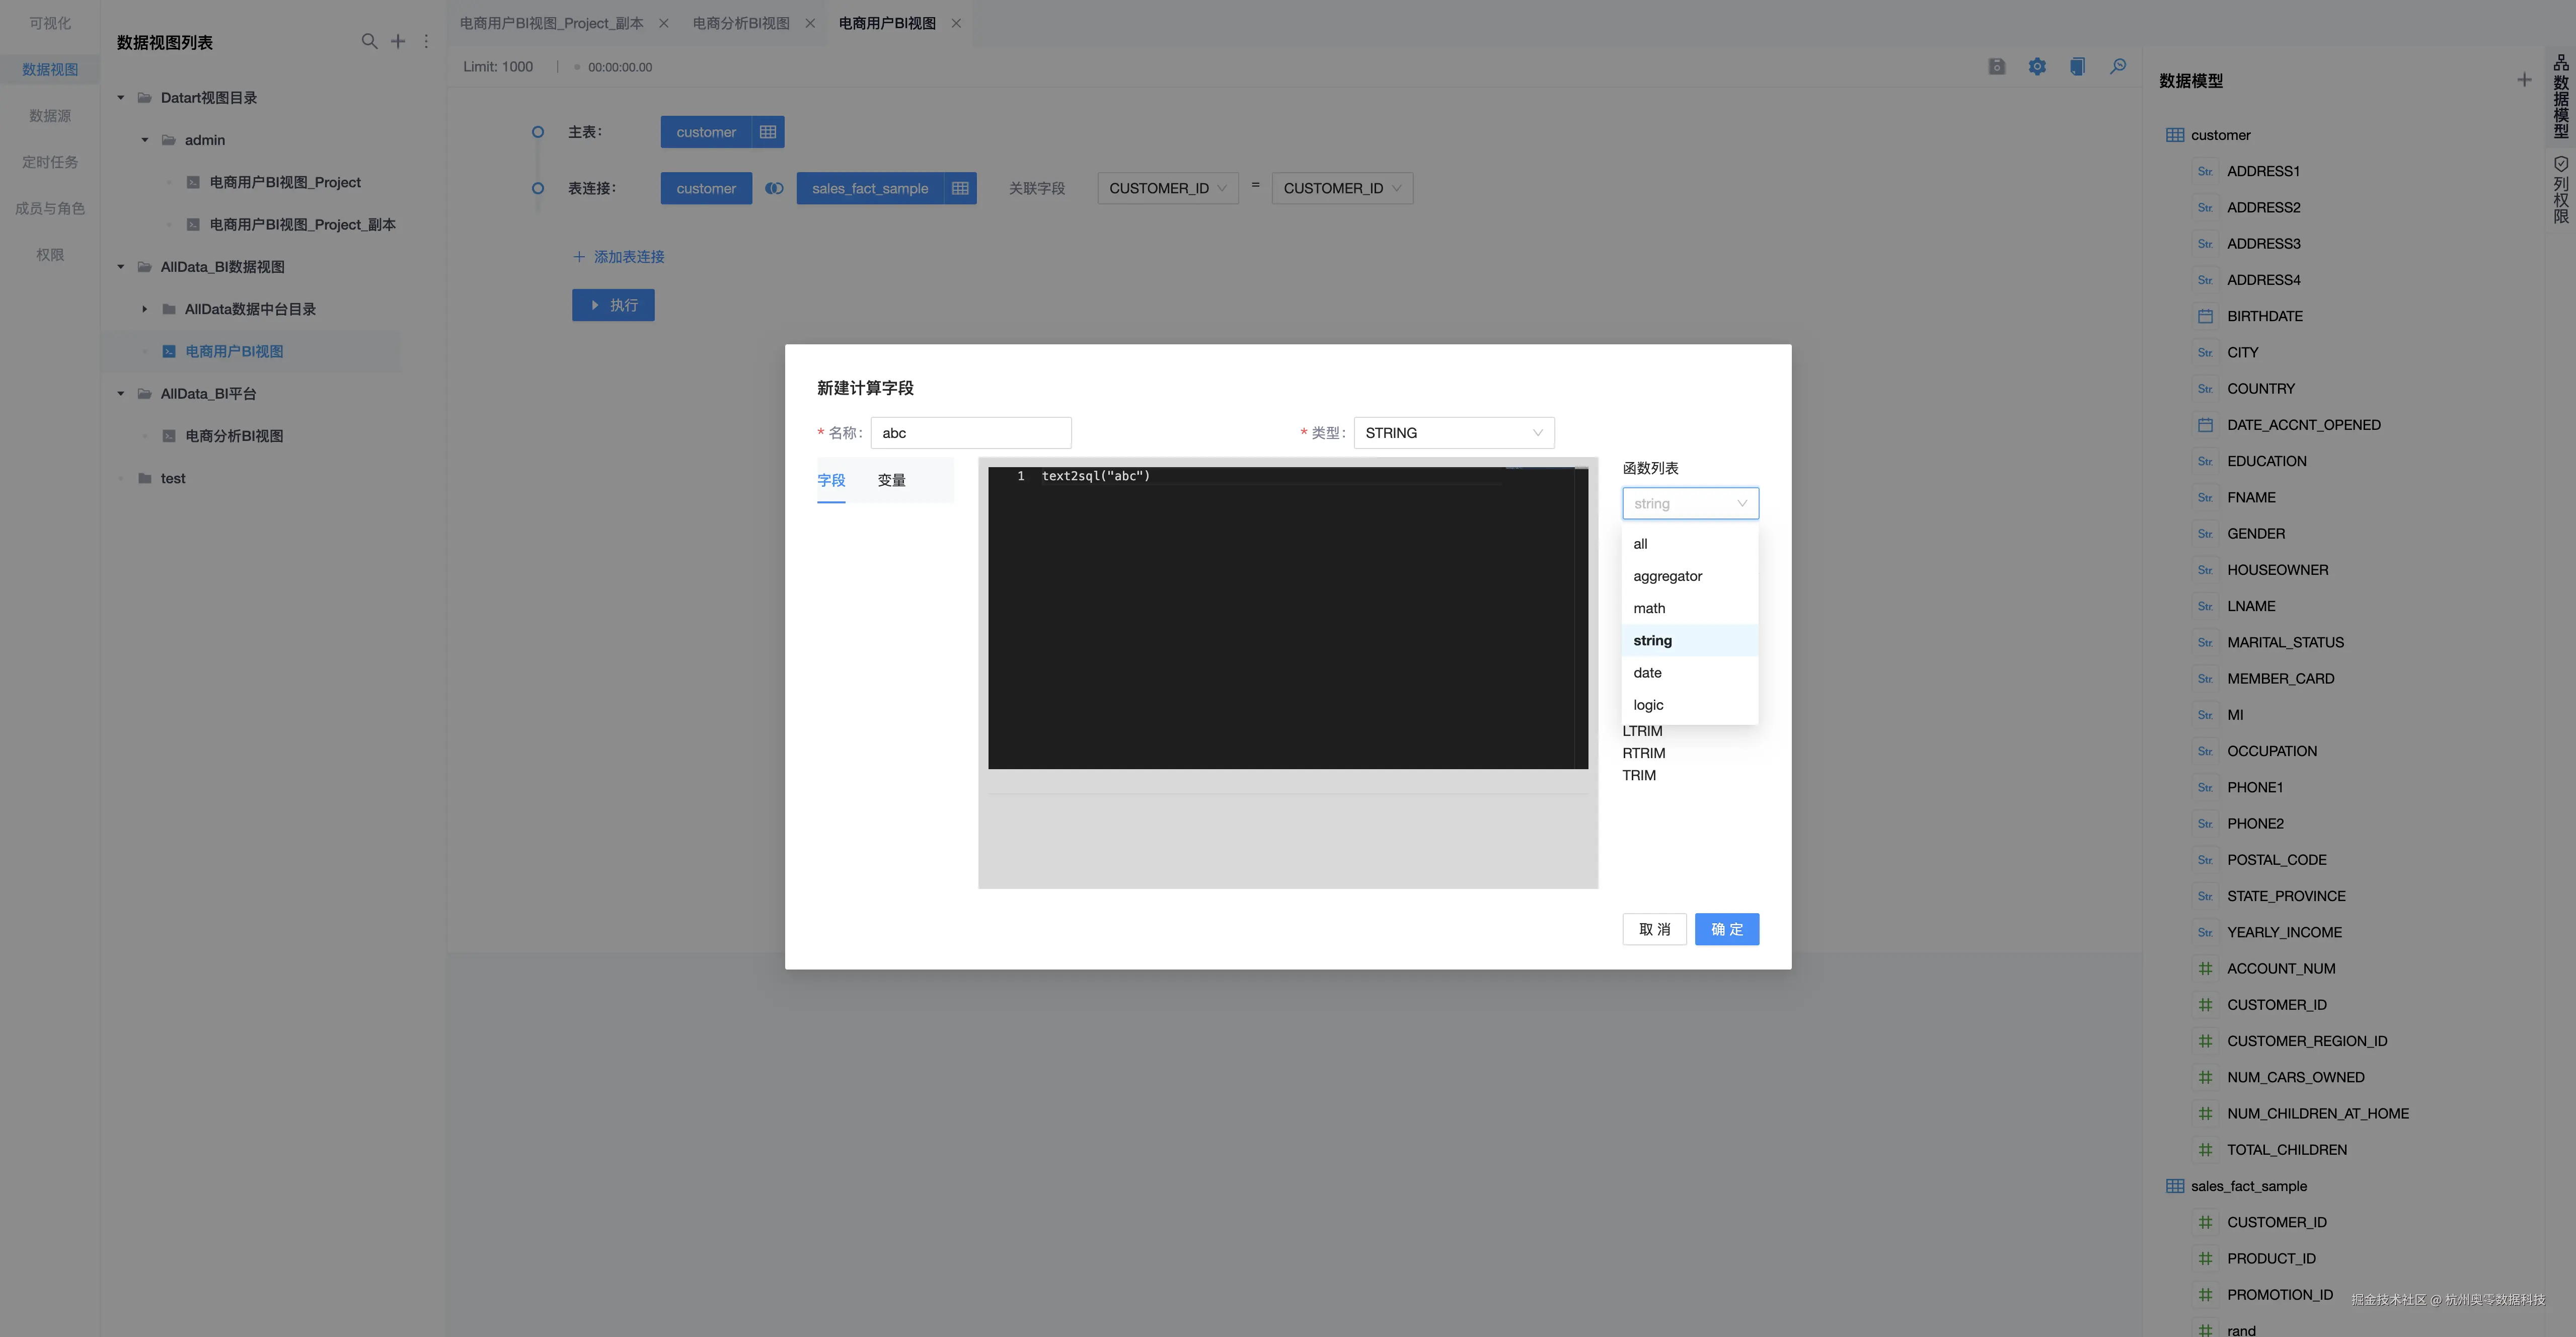
Task: Click the search icon in view list
Action: tap(369, 41)
